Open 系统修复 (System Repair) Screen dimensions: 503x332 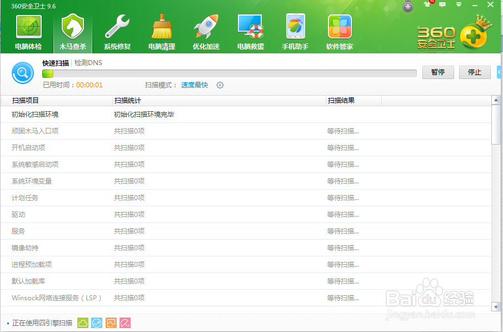coord(117,31)
